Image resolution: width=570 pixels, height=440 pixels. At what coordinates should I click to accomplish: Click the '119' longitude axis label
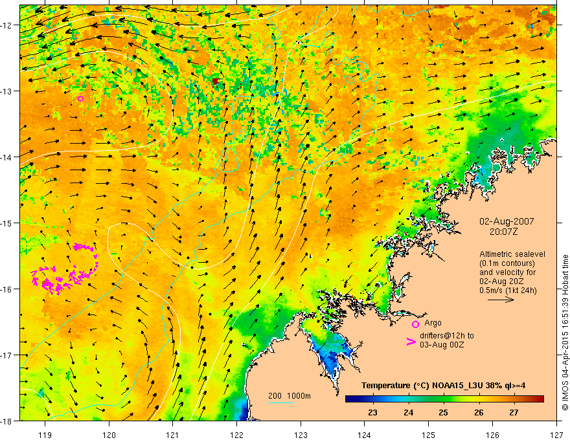click(x=45, y=435)
